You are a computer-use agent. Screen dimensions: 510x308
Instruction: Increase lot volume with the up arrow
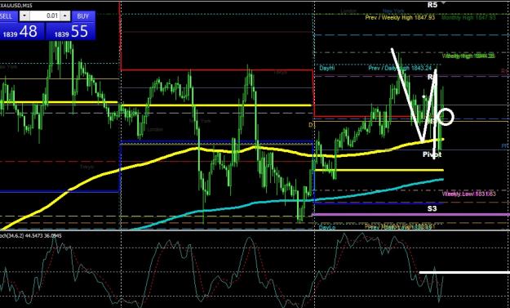pos(65,16)
